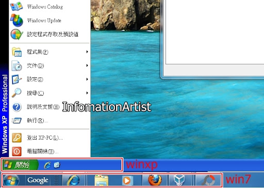Open 說明及支援(H) help and support
The height and width of the screenshot is (188, 264).
point(50,107)
